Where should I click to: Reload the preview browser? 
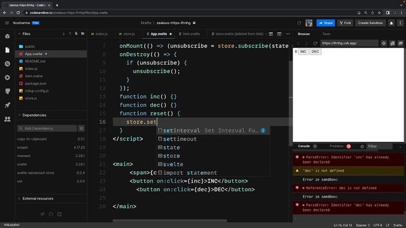(x=315, y=43)
